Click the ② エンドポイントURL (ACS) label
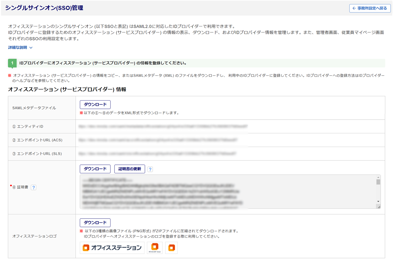The width and height of the screenshot is (393, 261). tap(37, 140)
